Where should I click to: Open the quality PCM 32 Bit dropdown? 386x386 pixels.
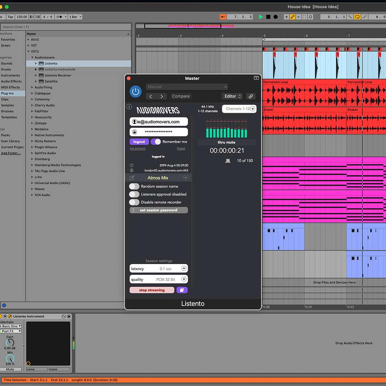pos(159,279)
